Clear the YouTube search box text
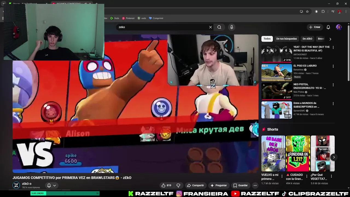 pos(210,27)
